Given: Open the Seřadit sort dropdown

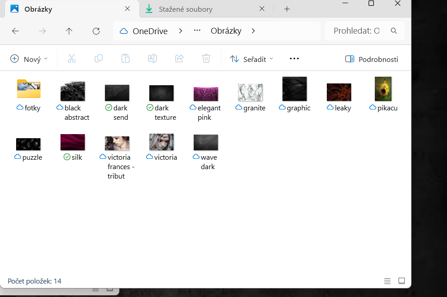Looking at the screenshot, I should (x=252, y=59).
